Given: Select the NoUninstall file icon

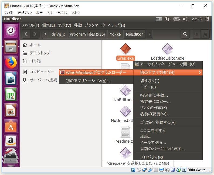Looking at the screenshot, I should pyautogui.click(x=125, y=111).
